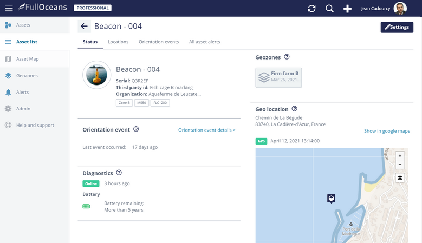Click the refresh sync icon
The width and height of the screenshot is (422, 243).
pyautogui.click(x=311, y=9)
